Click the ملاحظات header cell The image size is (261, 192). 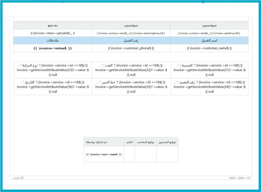tap(53, 41)
